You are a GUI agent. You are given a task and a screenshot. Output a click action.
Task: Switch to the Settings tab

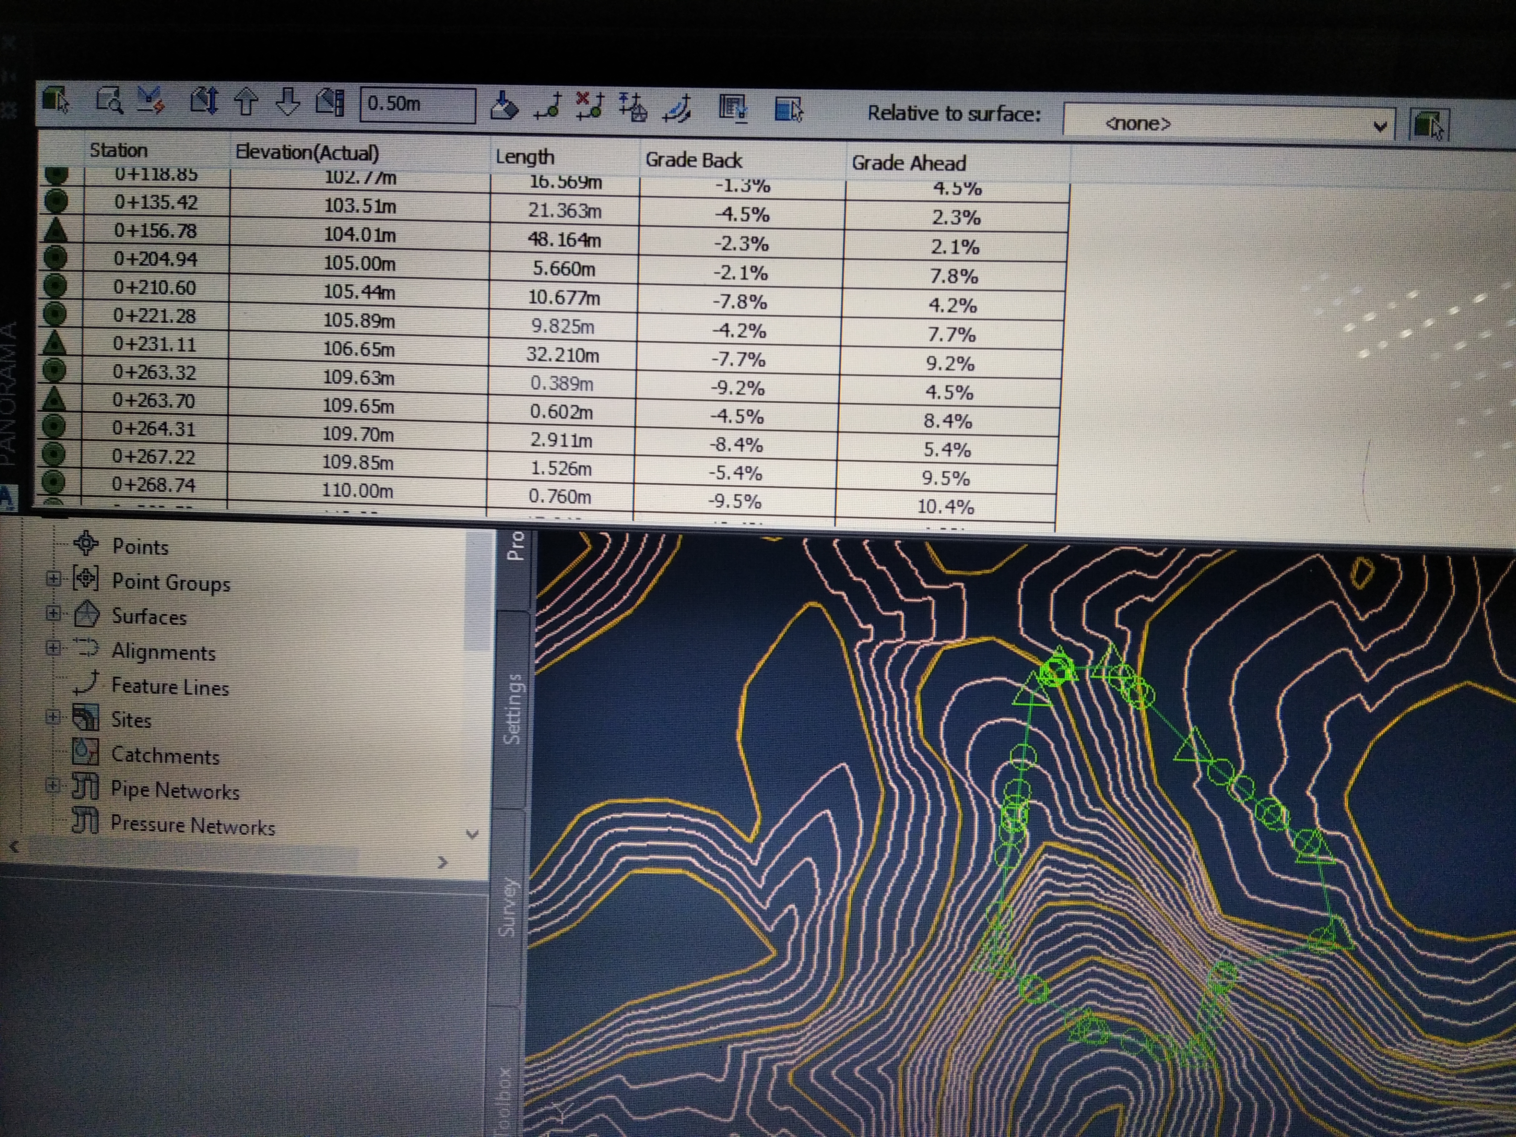point(513,709)
